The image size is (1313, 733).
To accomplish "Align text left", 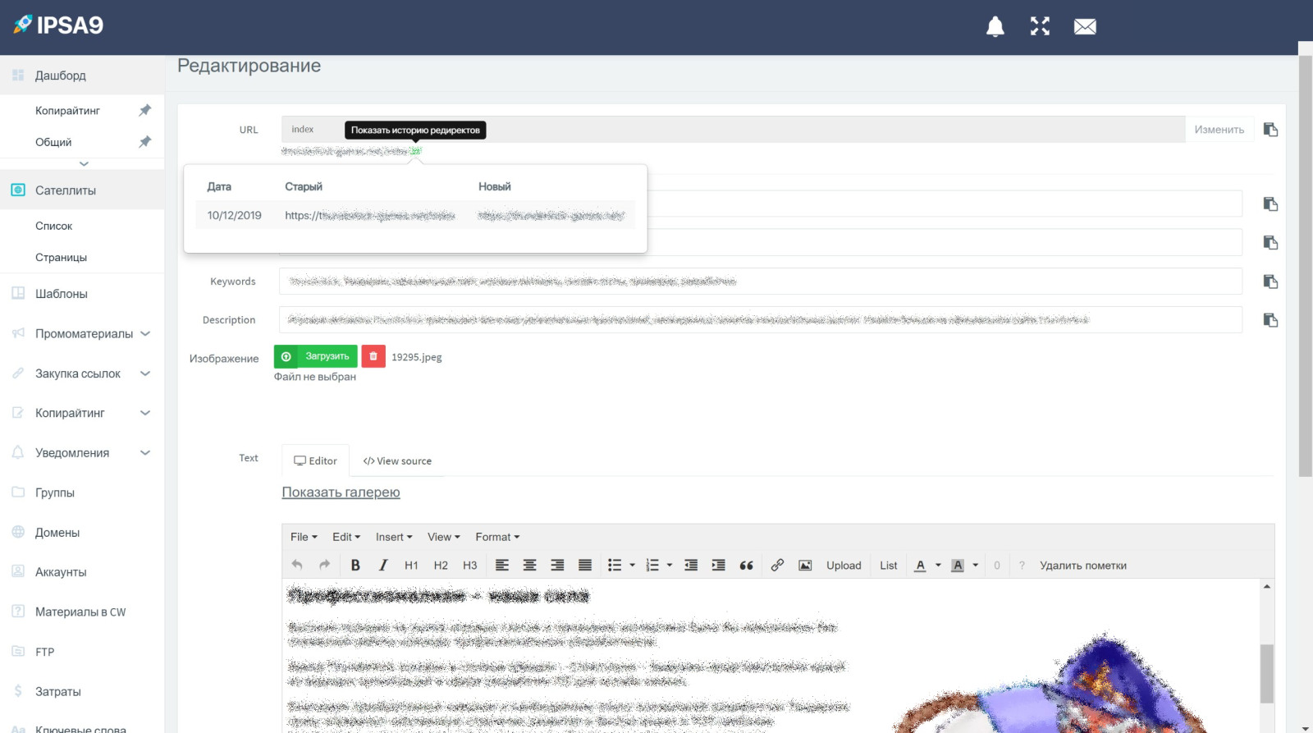I will pos(502,565).
